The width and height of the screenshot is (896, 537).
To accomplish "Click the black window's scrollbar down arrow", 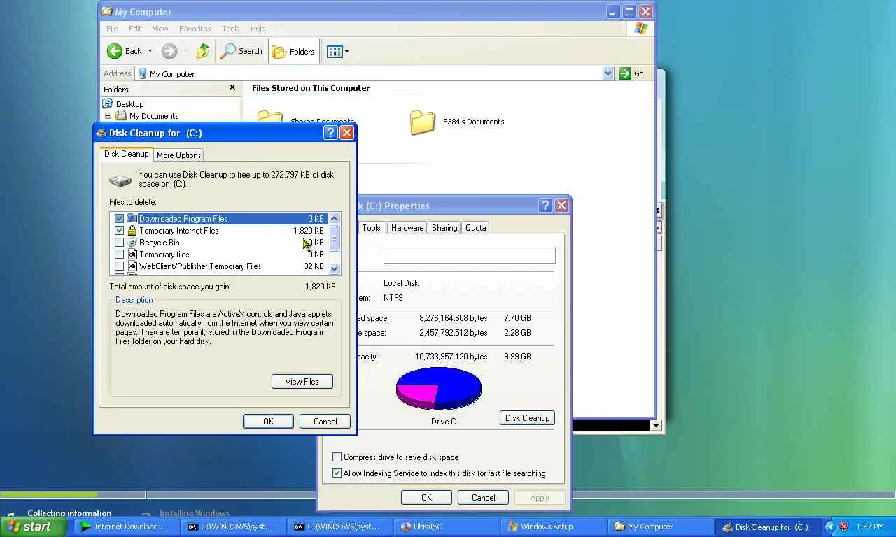I will (x=656, y=426).
